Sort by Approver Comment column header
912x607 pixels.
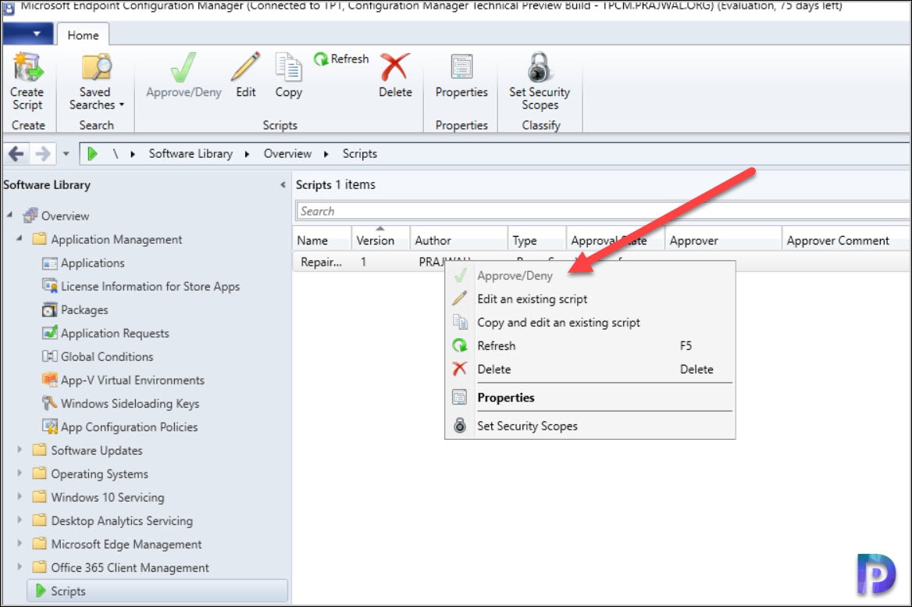(846, 241)
